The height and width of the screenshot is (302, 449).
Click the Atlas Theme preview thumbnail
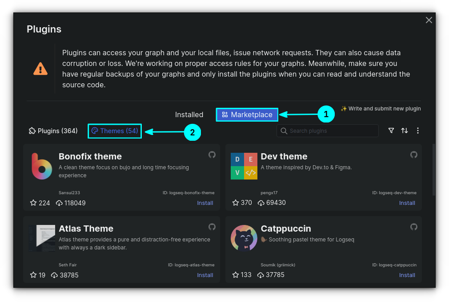(42, 238)
